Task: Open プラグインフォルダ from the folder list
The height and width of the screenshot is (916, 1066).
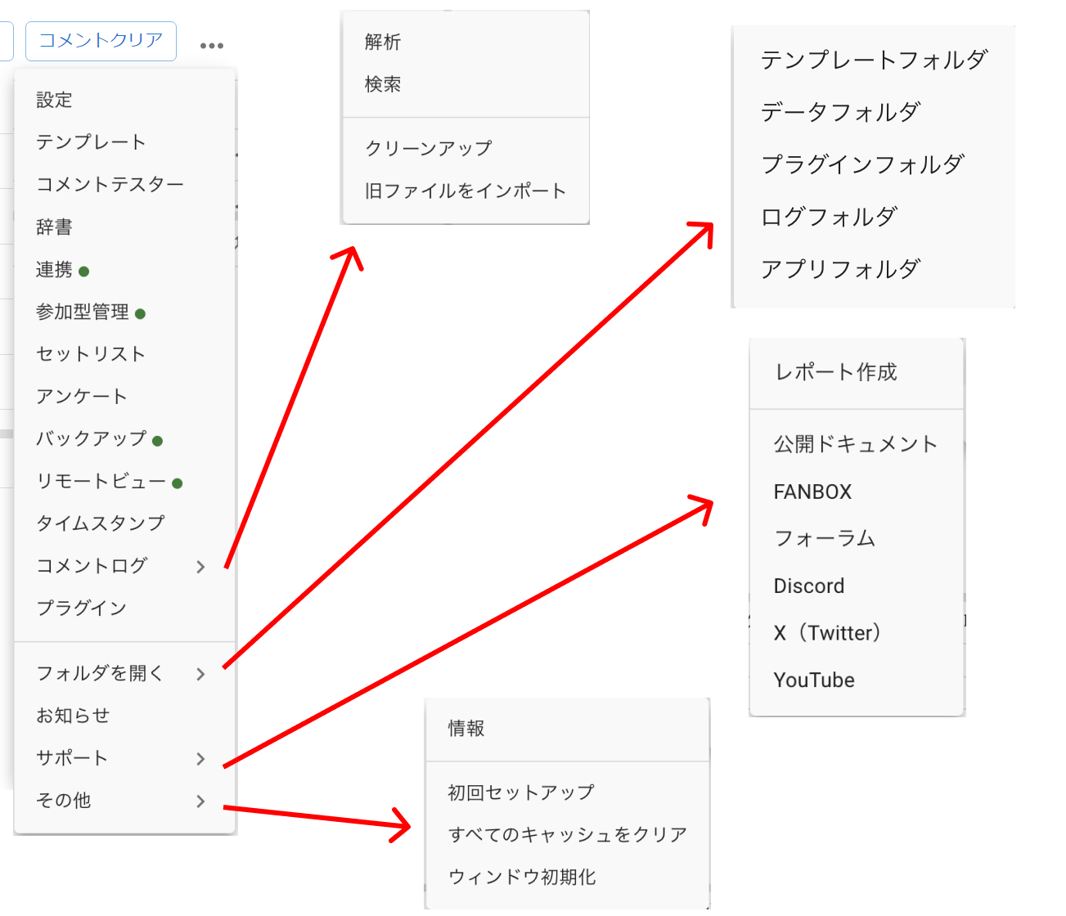Action: 862,164
